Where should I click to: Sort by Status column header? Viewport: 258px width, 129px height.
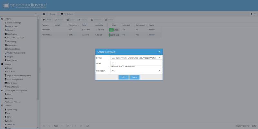(x=154, y=25)
